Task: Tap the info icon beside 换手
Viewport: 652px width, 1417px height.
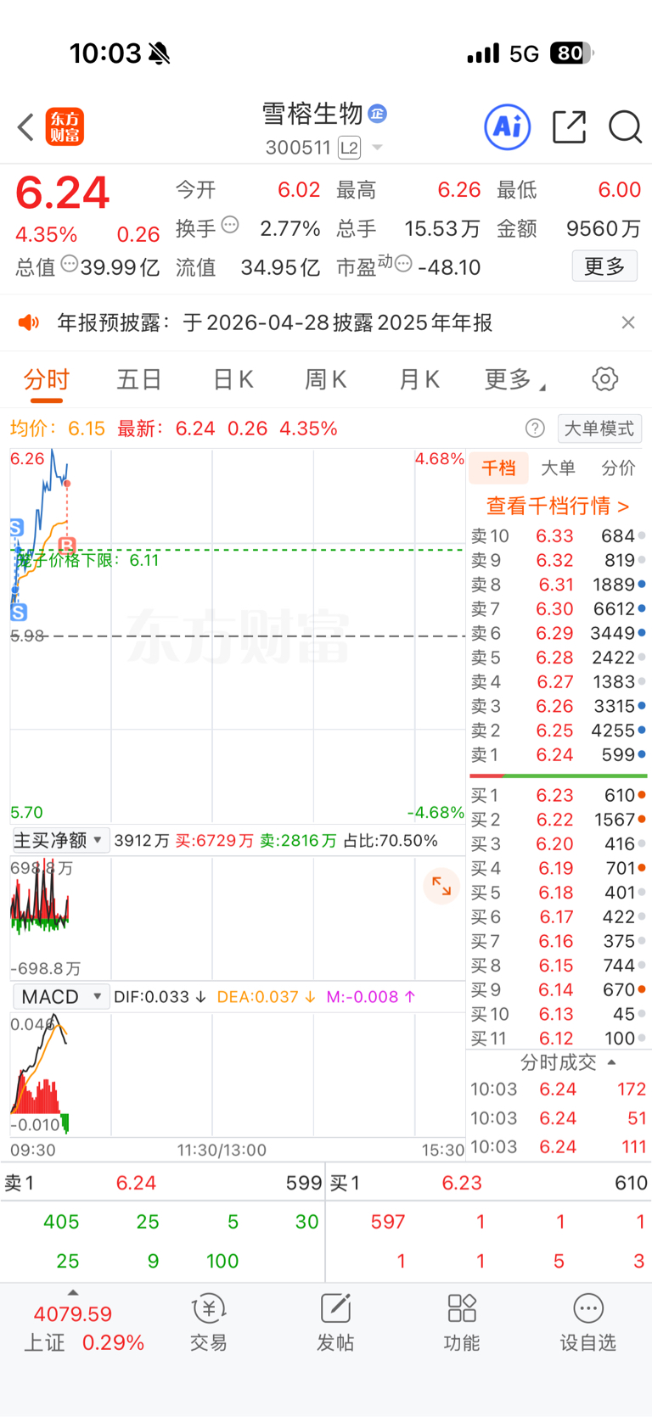Action: (230, 225)
